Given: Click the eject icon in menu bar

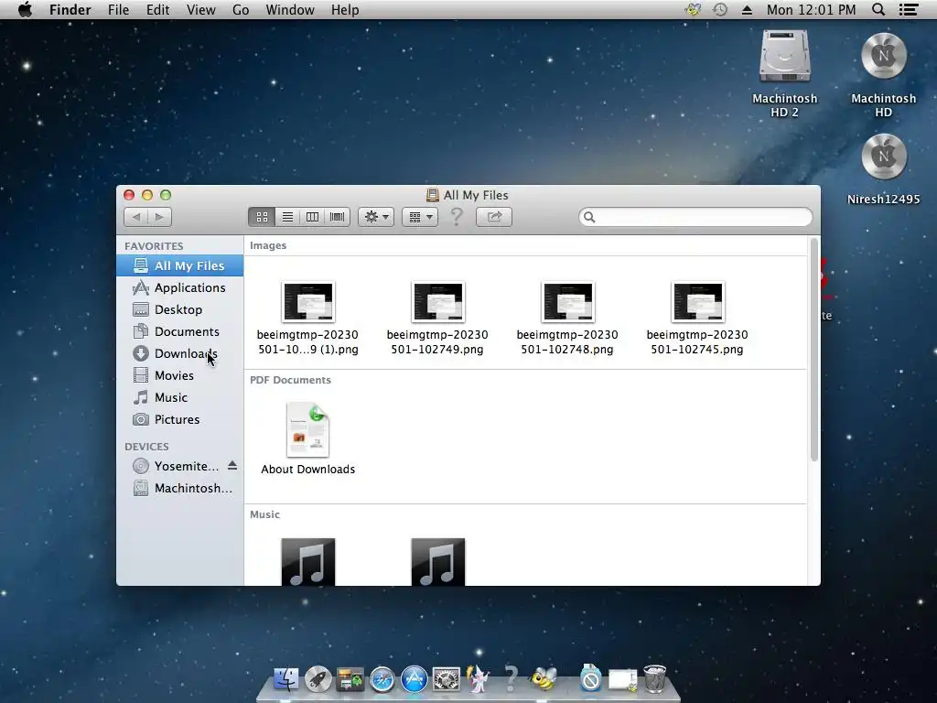Looking at the screenshot, I should click(x=747, y=9).
